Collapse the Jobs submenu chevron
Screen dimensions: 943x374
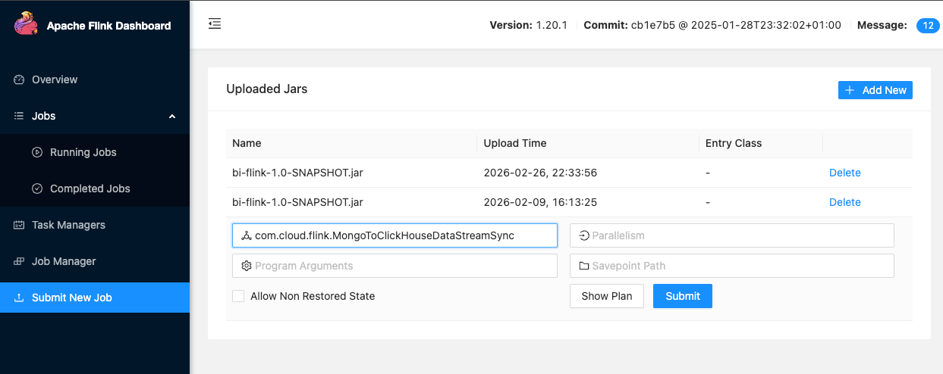pos(172,116)
